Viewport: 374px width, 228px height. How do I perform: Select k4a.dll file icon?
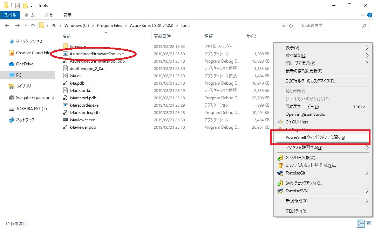click(x=66, y=76)
